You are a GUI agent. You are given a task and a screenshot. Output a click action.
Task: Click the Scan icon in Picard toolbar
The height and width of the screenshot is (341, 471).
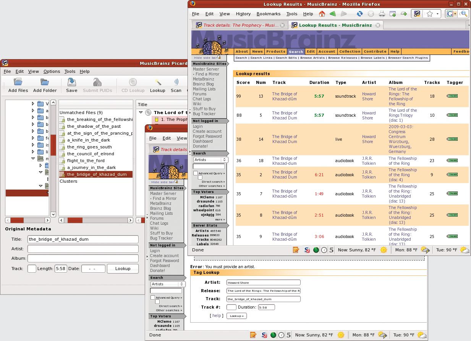click(x=176, y=82)
